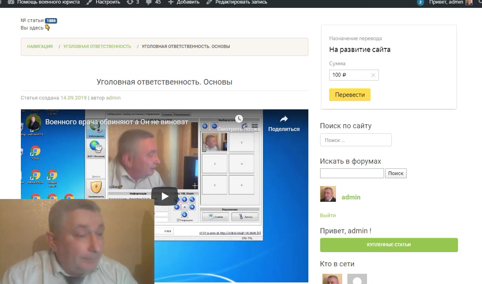Click the heading Уголовная ответственность. Основы
Screen dimensions: 482x284
pyautogui.click(x=164, y=82)
